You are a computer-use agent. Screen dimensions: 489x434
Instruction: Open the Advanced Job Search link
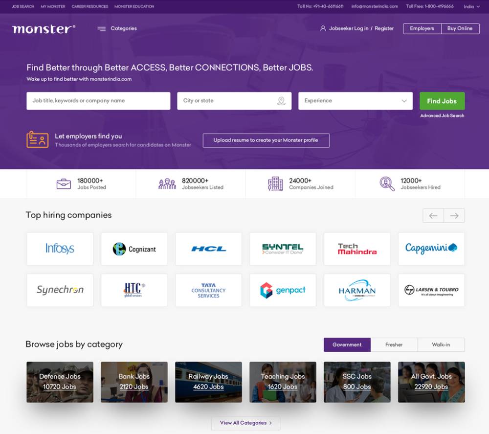pyautogui.click(x=442, y=116)
